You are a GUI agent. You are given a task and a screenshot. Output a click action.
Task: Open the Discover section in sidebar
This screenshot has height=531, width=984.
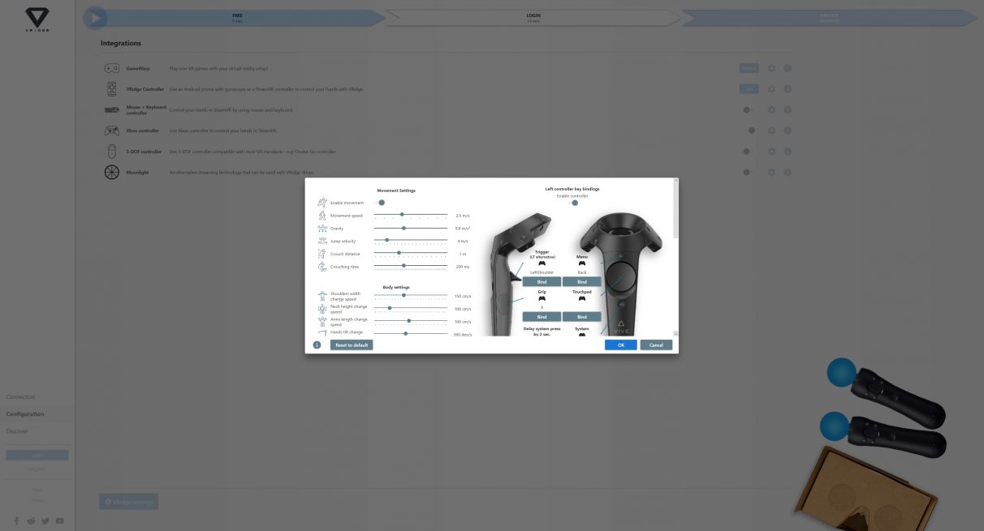[17, 430]
